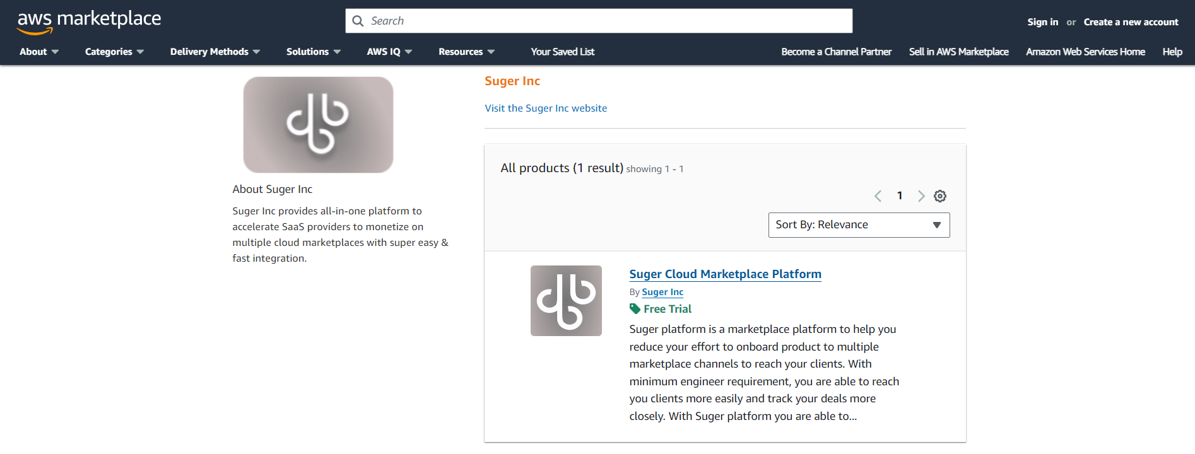This screenshot has height=454, width=1195.
Task: Click the 'All products (1 result)' text
Action: coord(562,168)
